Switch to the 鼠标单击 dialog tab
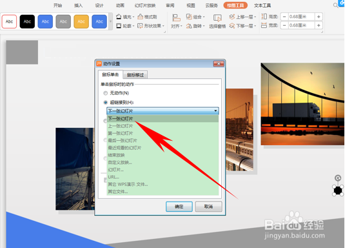Screen dimensions: 345x248 110,74
